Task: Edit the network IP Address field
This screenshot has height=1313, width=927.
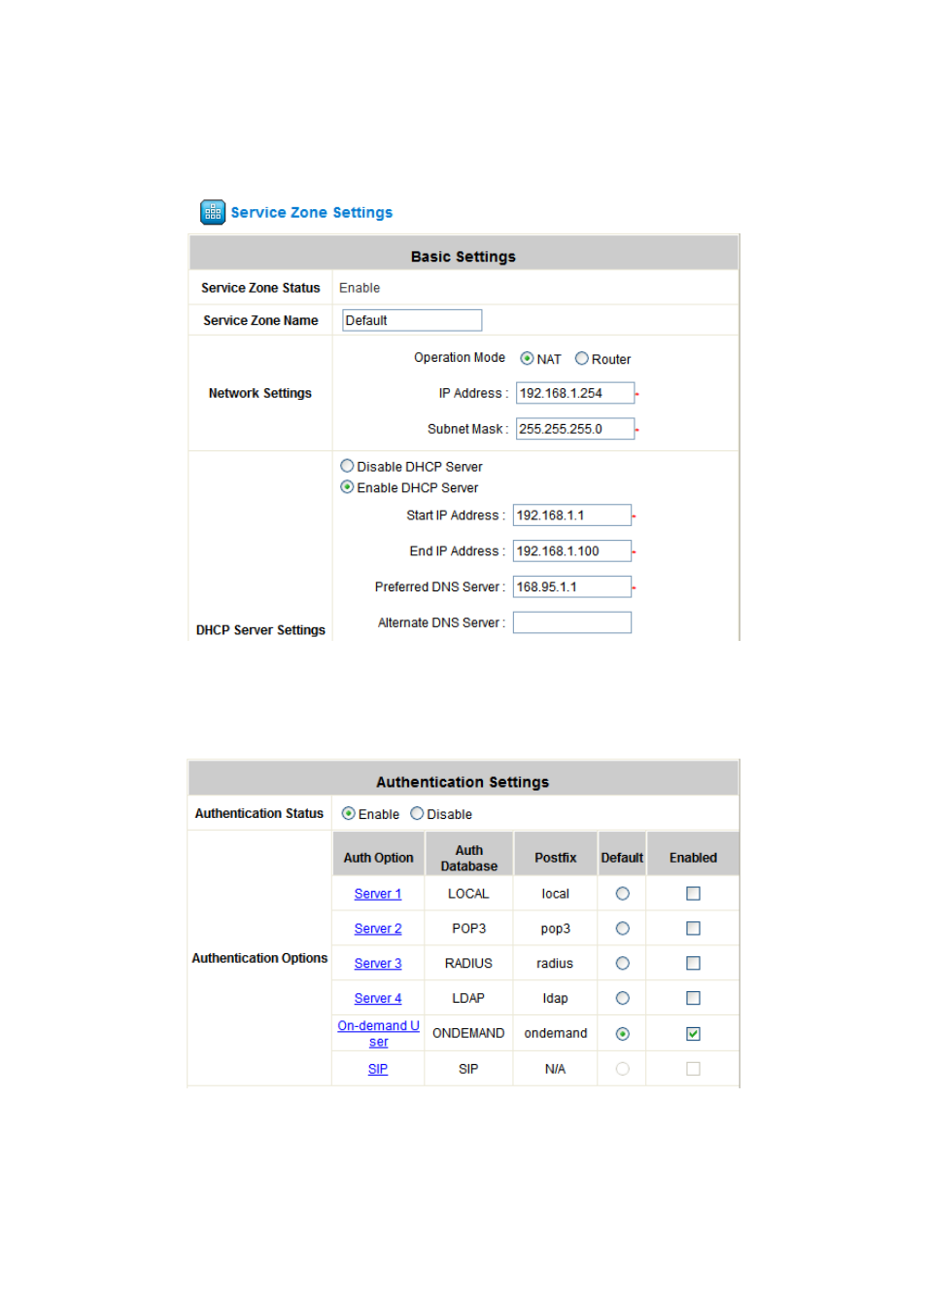Action: [575, 393]
